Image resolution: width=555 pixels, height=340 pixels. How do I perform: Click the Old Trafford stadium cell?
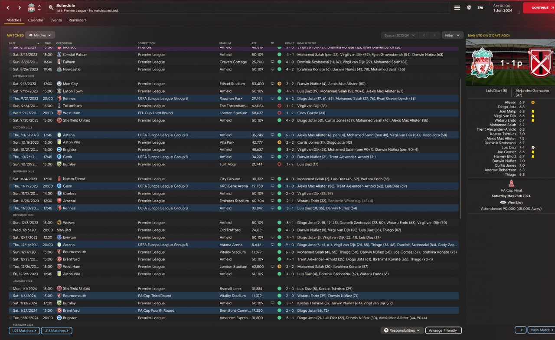(x=230, y=230)
